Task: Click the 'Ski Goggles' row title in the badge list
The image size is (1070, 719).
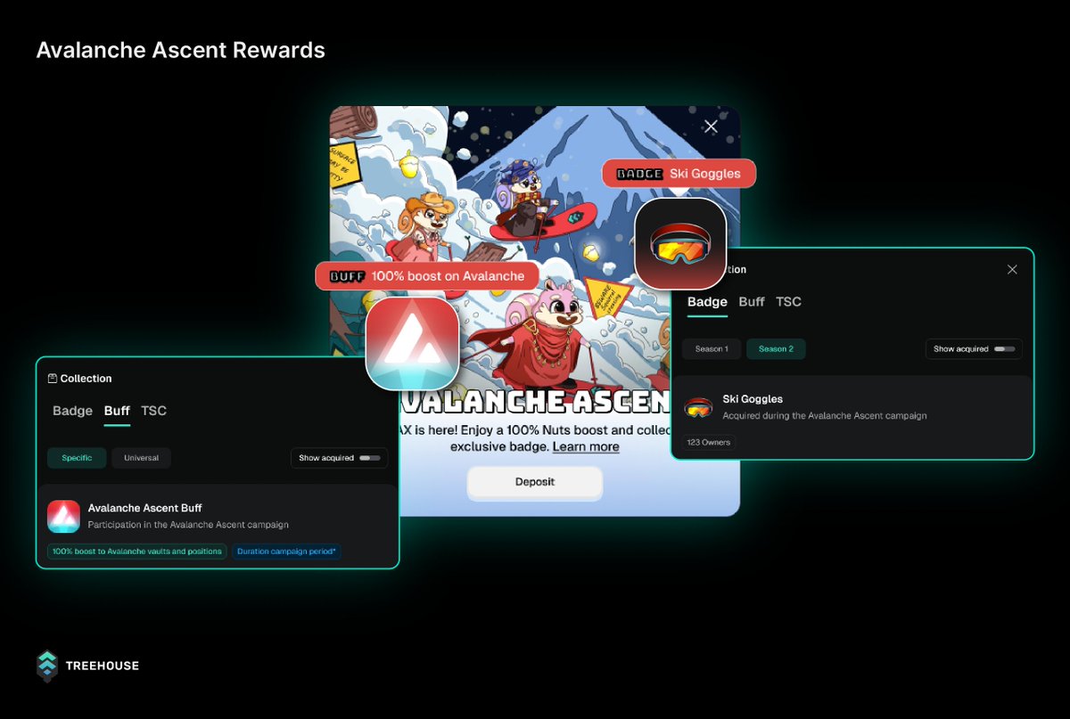Action: click(753, 399)
